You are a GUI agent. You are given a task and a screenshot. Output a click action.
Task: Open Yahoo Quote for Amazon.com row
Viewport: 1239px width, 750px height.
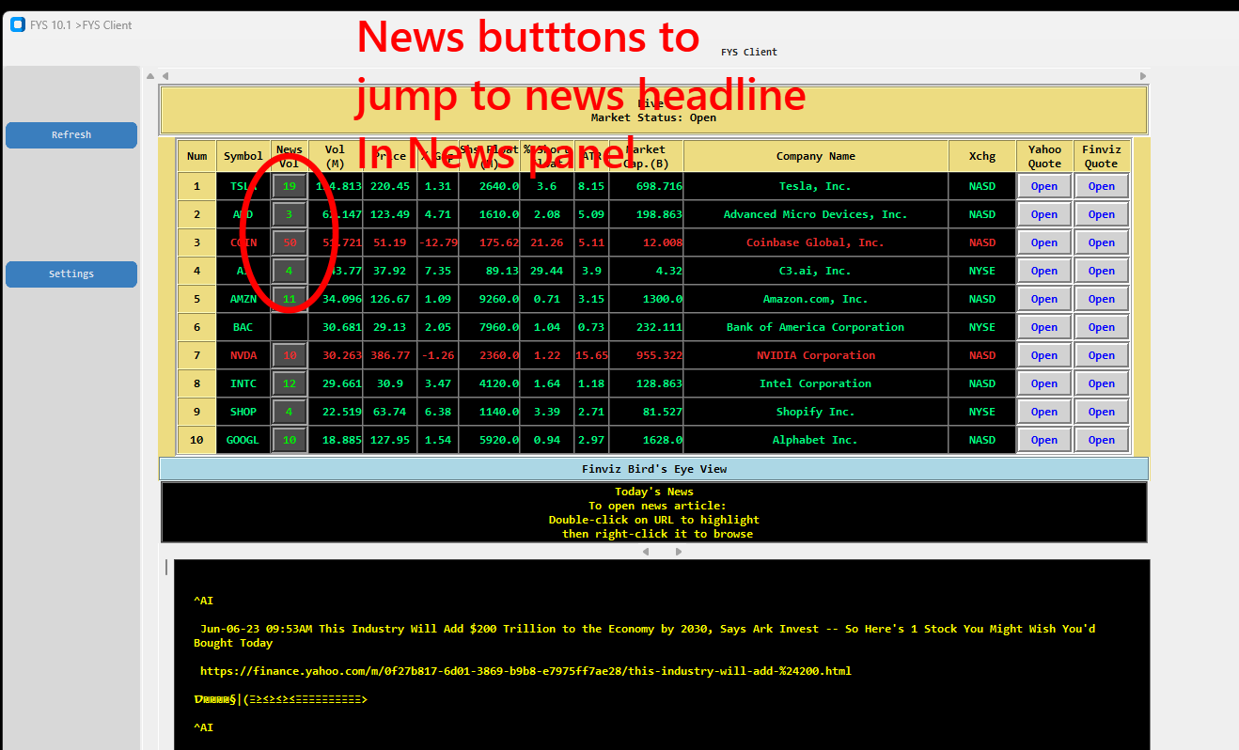pos(1044,299)
